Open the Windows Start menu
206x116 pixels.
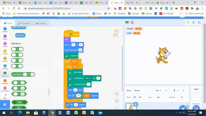(4, 113)
